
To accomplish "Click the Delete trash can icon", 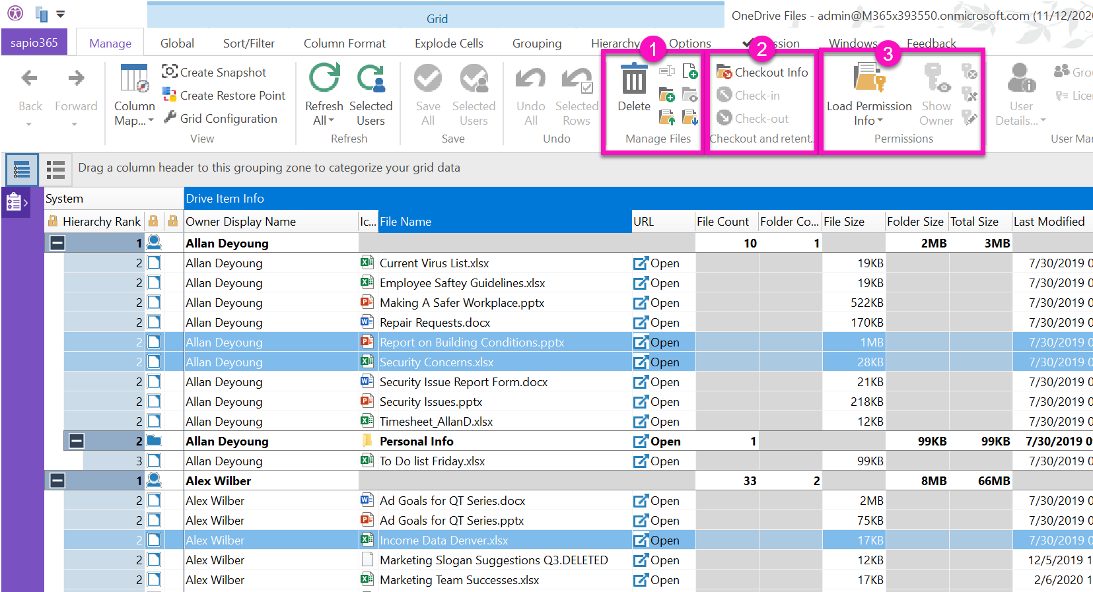I will 634,79.
